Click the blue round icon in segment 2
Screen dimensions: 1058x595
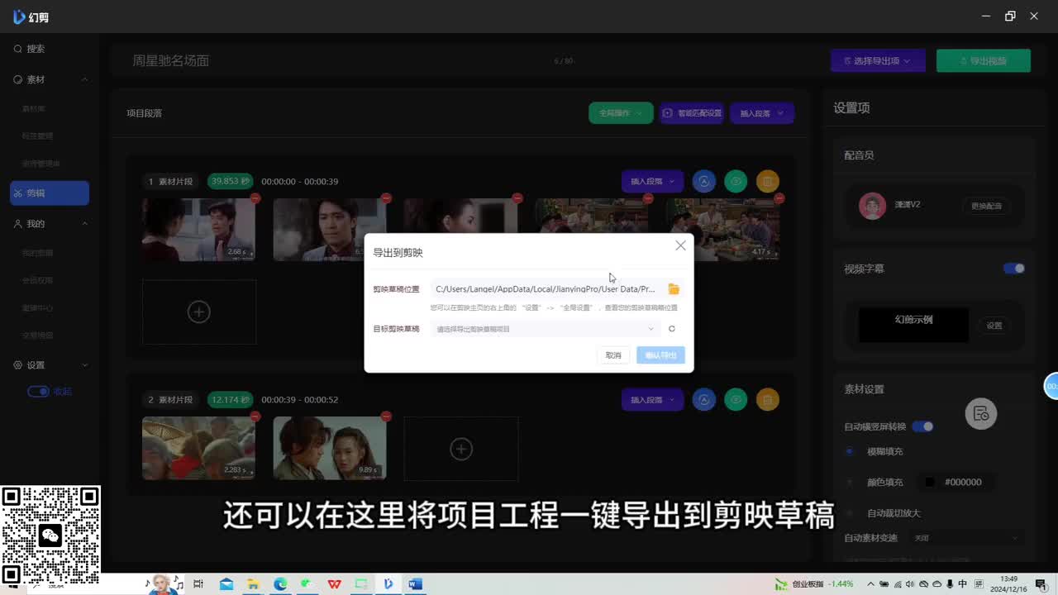[x=703, y=400]
